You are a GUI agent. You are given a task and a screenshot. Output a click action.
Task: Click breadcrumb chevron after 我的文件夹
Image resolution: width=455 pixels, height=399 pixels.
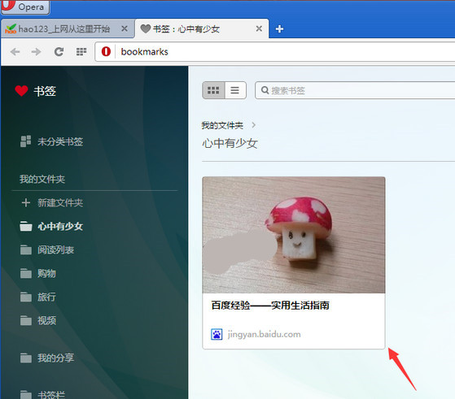254,125
